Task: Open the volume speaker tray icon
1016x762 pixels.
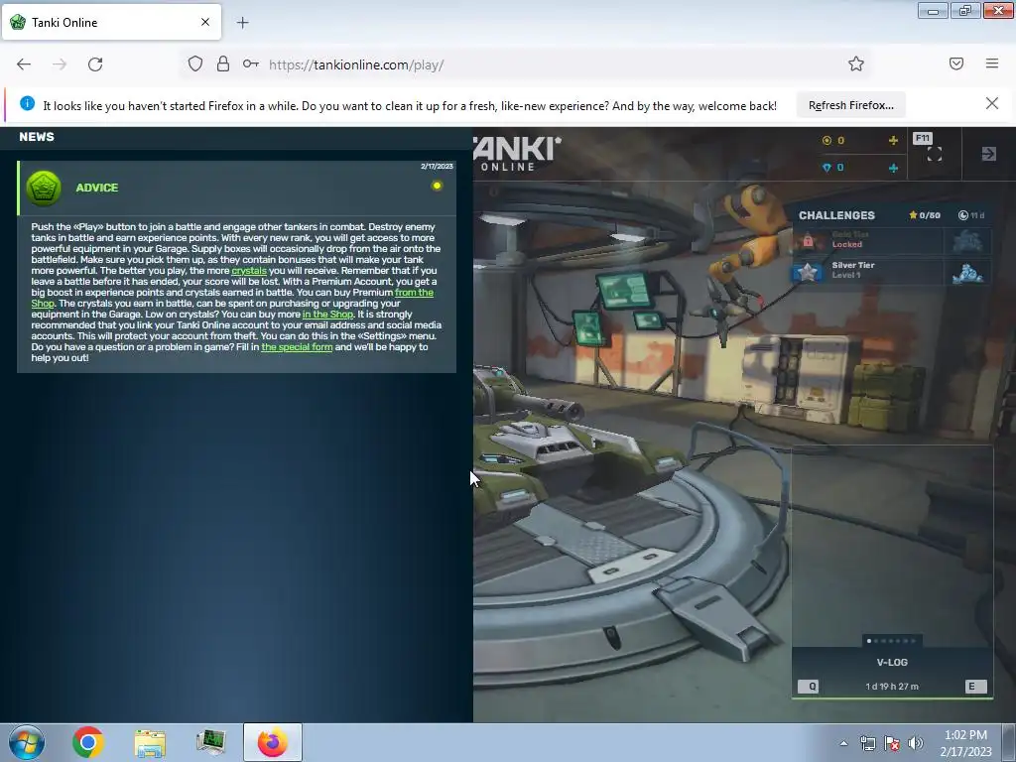Action: [x=916, y=743]
